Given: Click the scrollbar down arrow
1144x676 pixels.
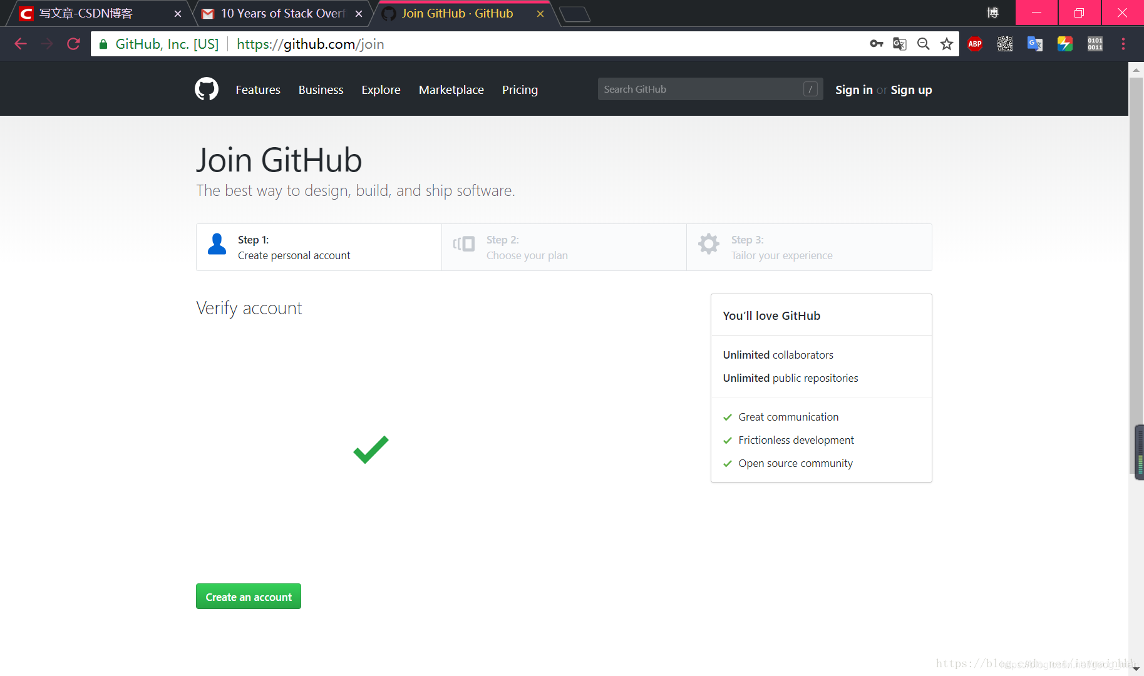Looking at the screenshot, I should 1136,668.
